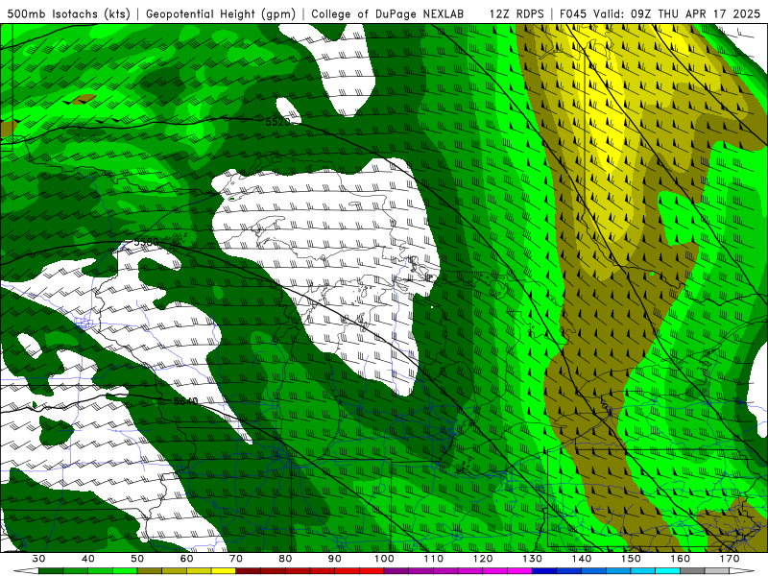Screen dimensions: 768x576
Task: Click the bright red swatch ending at 100
Action: pos(372,571)
